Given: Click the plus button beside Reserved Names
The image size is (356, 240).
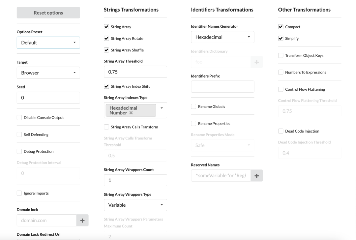Looking at the screenshot, I should point(256,176).
